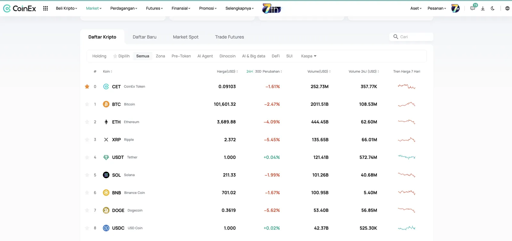Expand the Perdagangan menu

coord(124,8)
